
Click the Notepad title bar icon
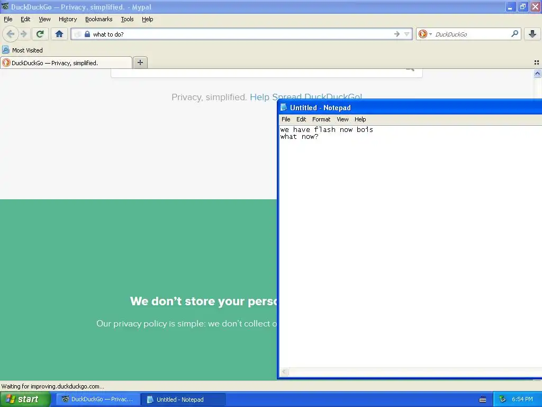(284, 107)
